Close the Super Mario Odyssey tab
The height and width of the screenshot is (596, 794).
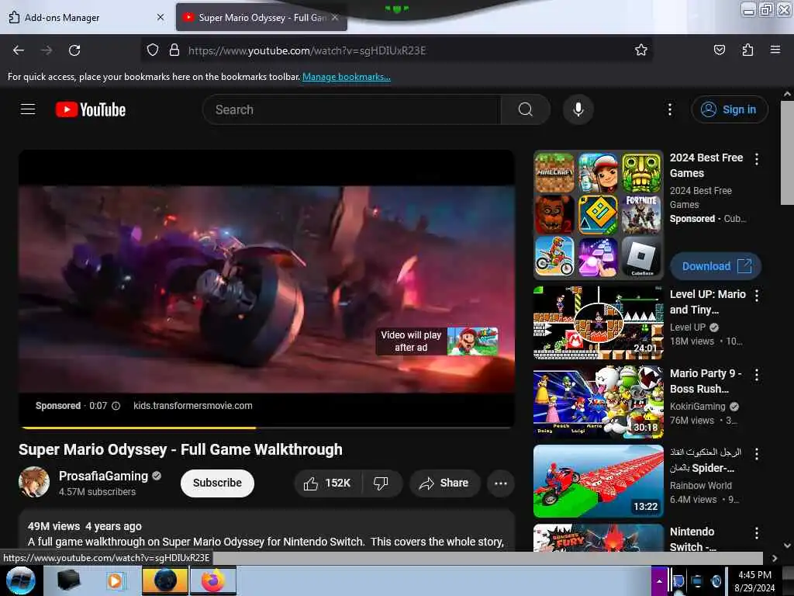[x=335, y=17]
